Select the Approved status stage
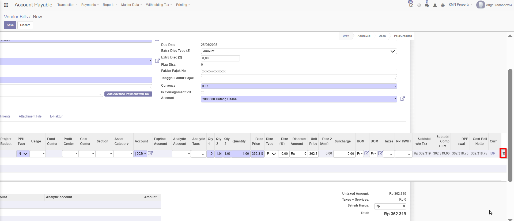 click(364, 36)
